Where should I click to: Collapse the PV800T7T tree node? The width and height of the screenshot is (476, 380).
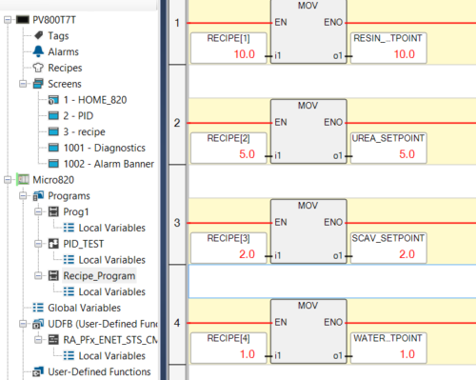(8, 20)
